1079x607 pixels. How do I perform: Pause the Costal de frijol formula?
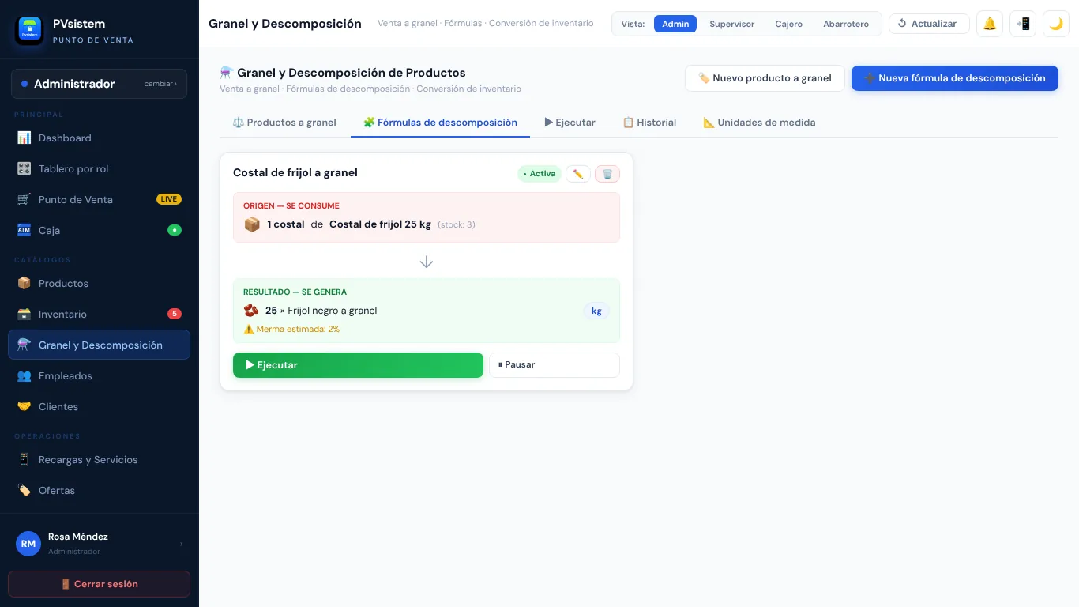click(x=555, y=365)
